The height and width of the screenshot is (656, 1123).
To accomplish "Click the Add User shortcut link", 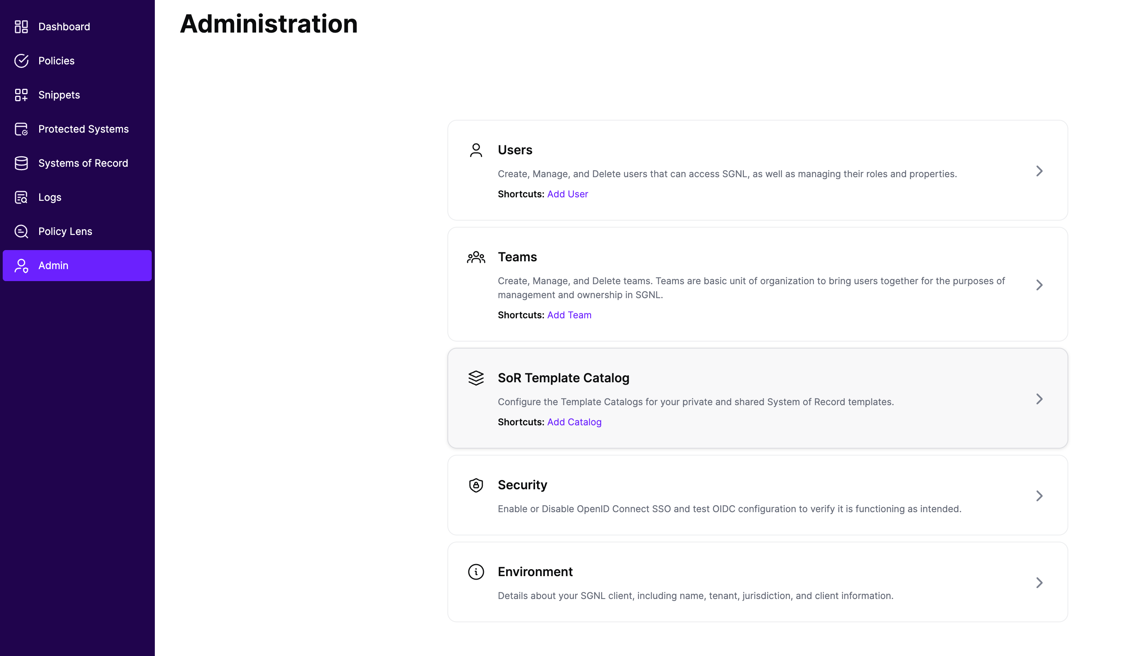I will pyautogui.click(x=567, y=194).
